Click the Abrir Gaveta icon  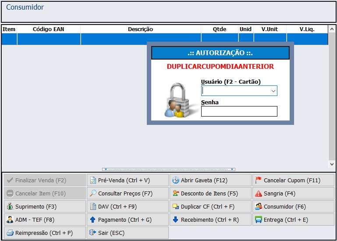[x=176, y=180]
